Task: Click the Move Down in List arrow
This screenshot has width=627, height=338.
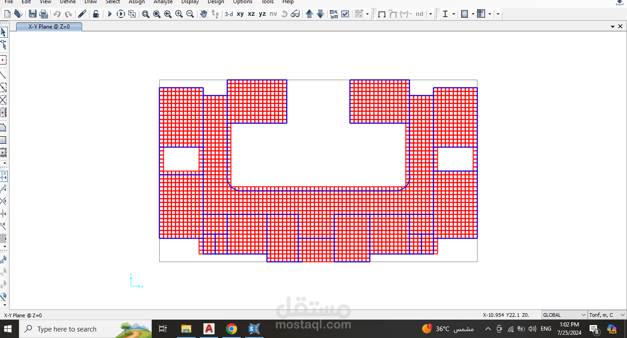Action: (x=320, y=14)
